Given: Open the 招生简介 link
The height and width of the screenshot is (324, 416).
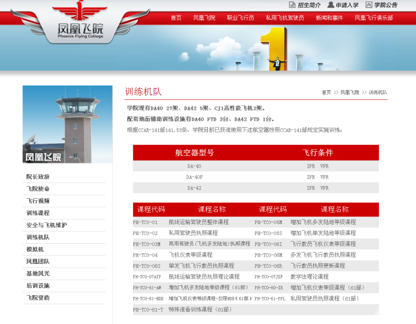Looking at the screenshot, I should click(309, 5).
